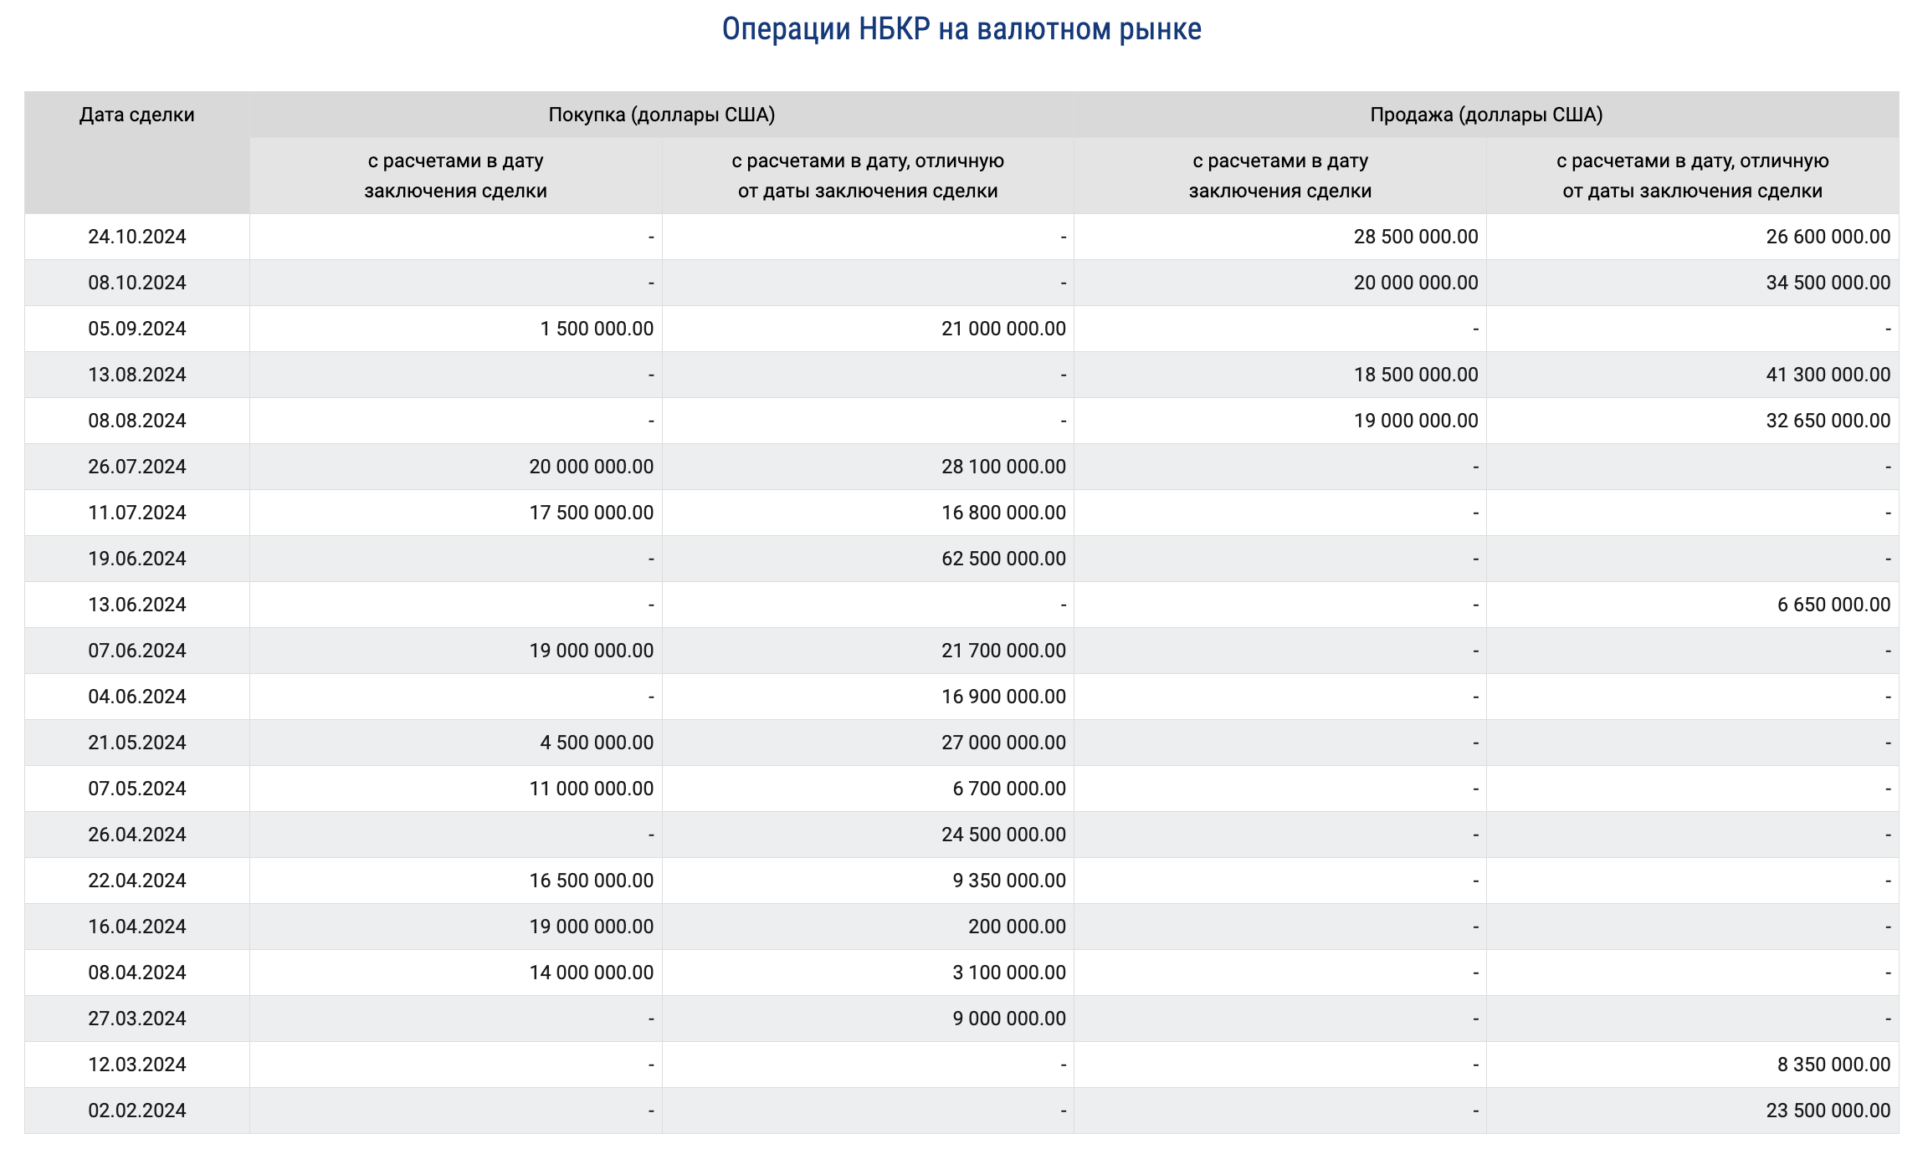
Task: Click the value 34 500 000.00
Action: pos(1828,283)
